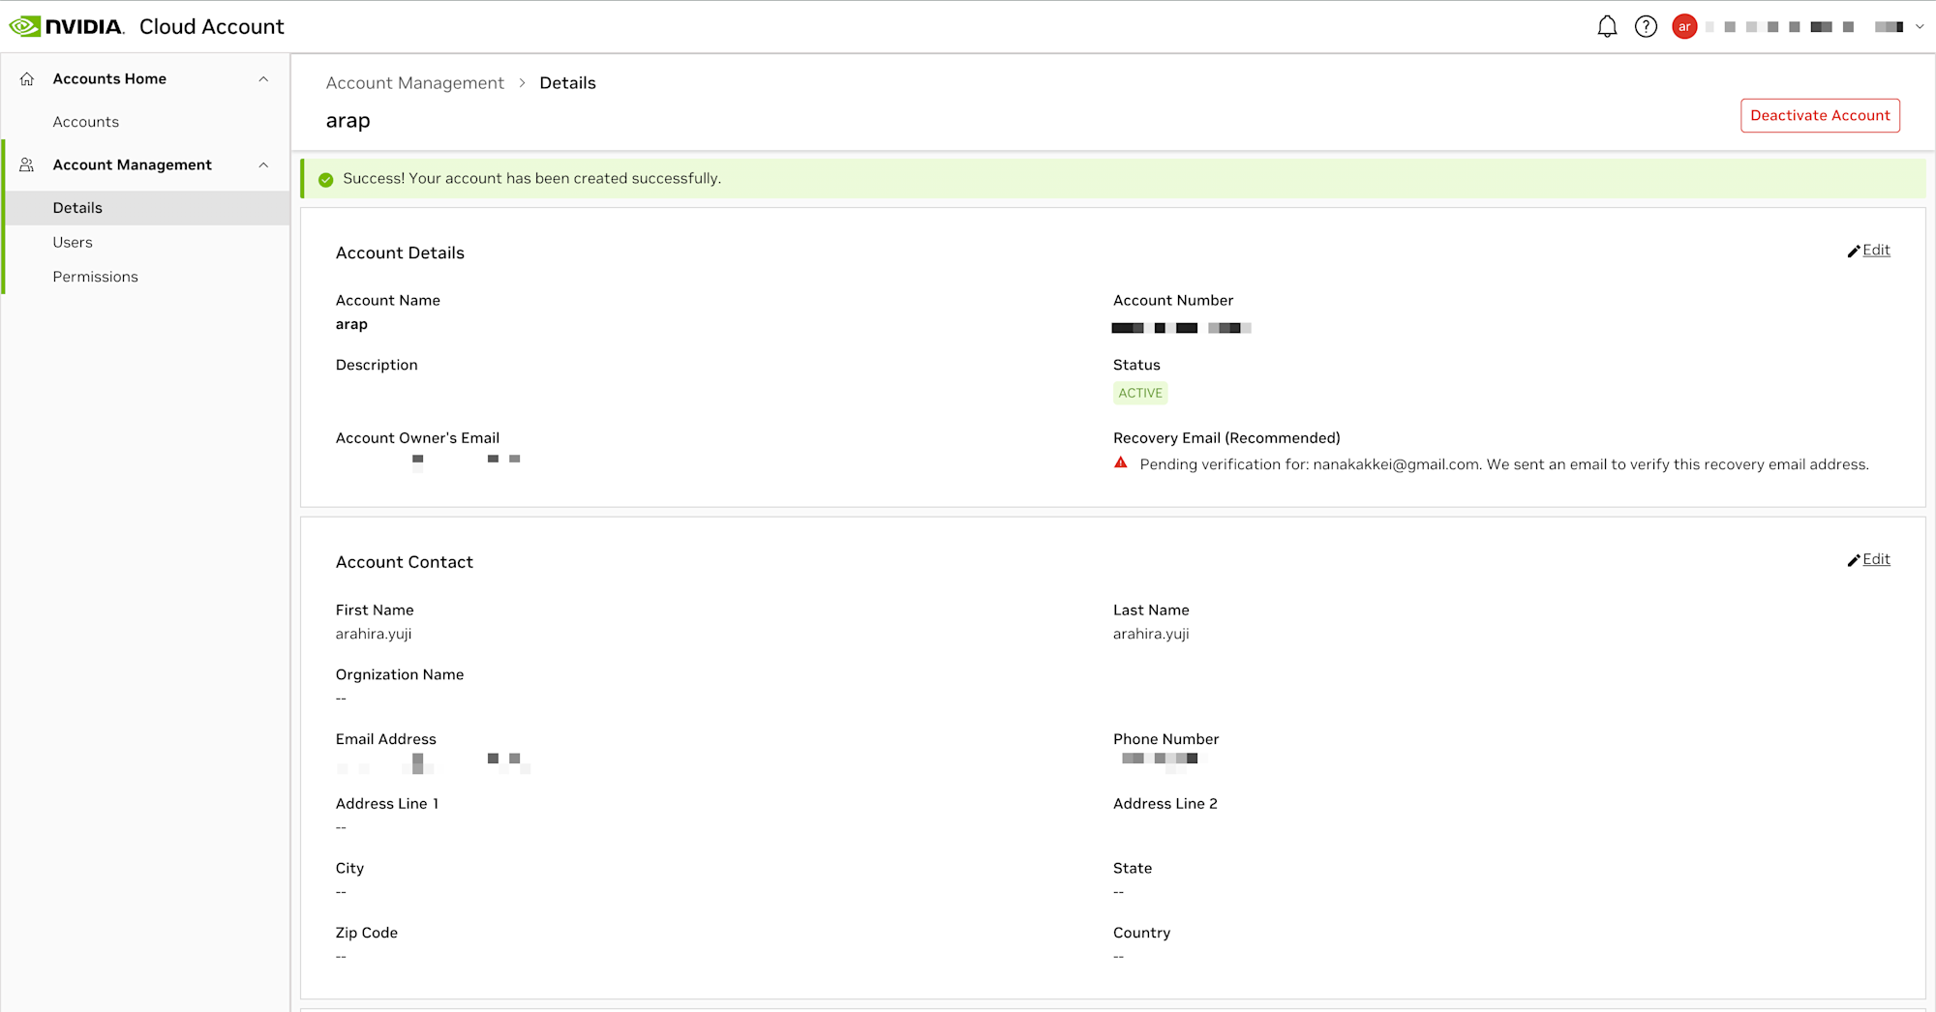Screen dimensions: 1936x1012
Task: Click the NVIDIA logo
Action: (x=66, y=26)
